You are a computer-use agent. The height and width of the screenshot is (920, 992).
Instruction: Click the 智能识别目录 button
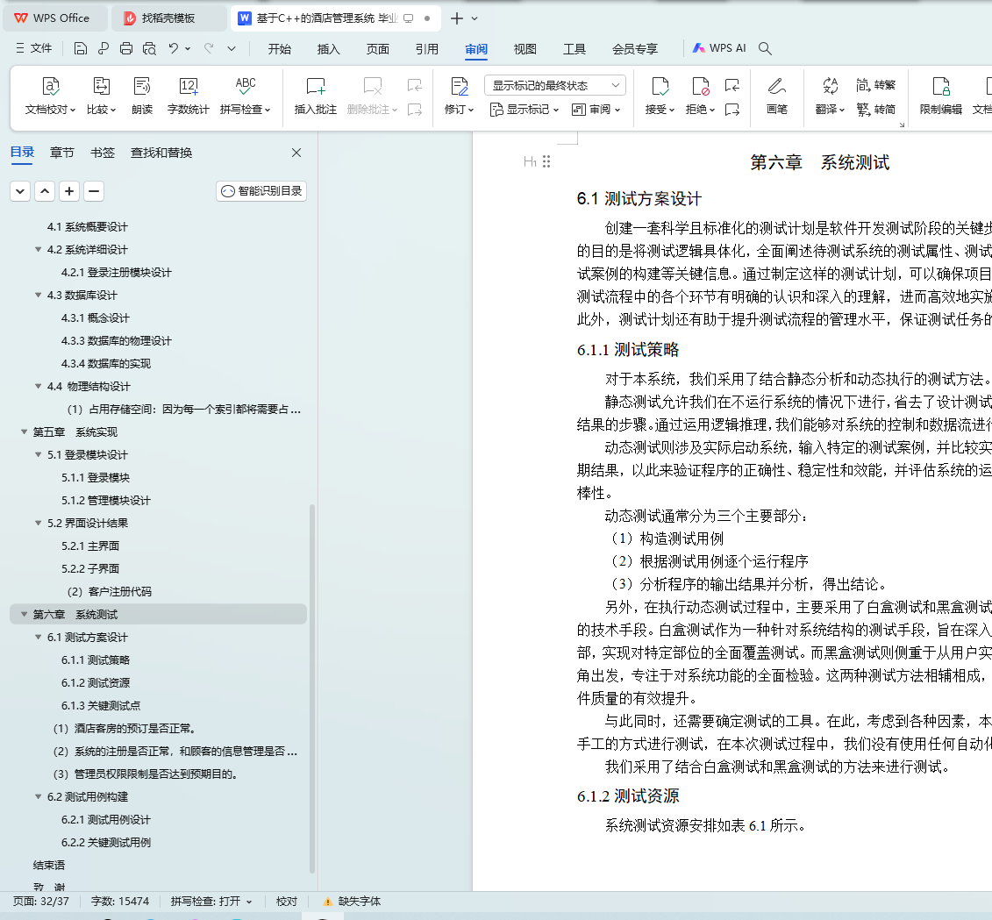[x=261, y=191]
